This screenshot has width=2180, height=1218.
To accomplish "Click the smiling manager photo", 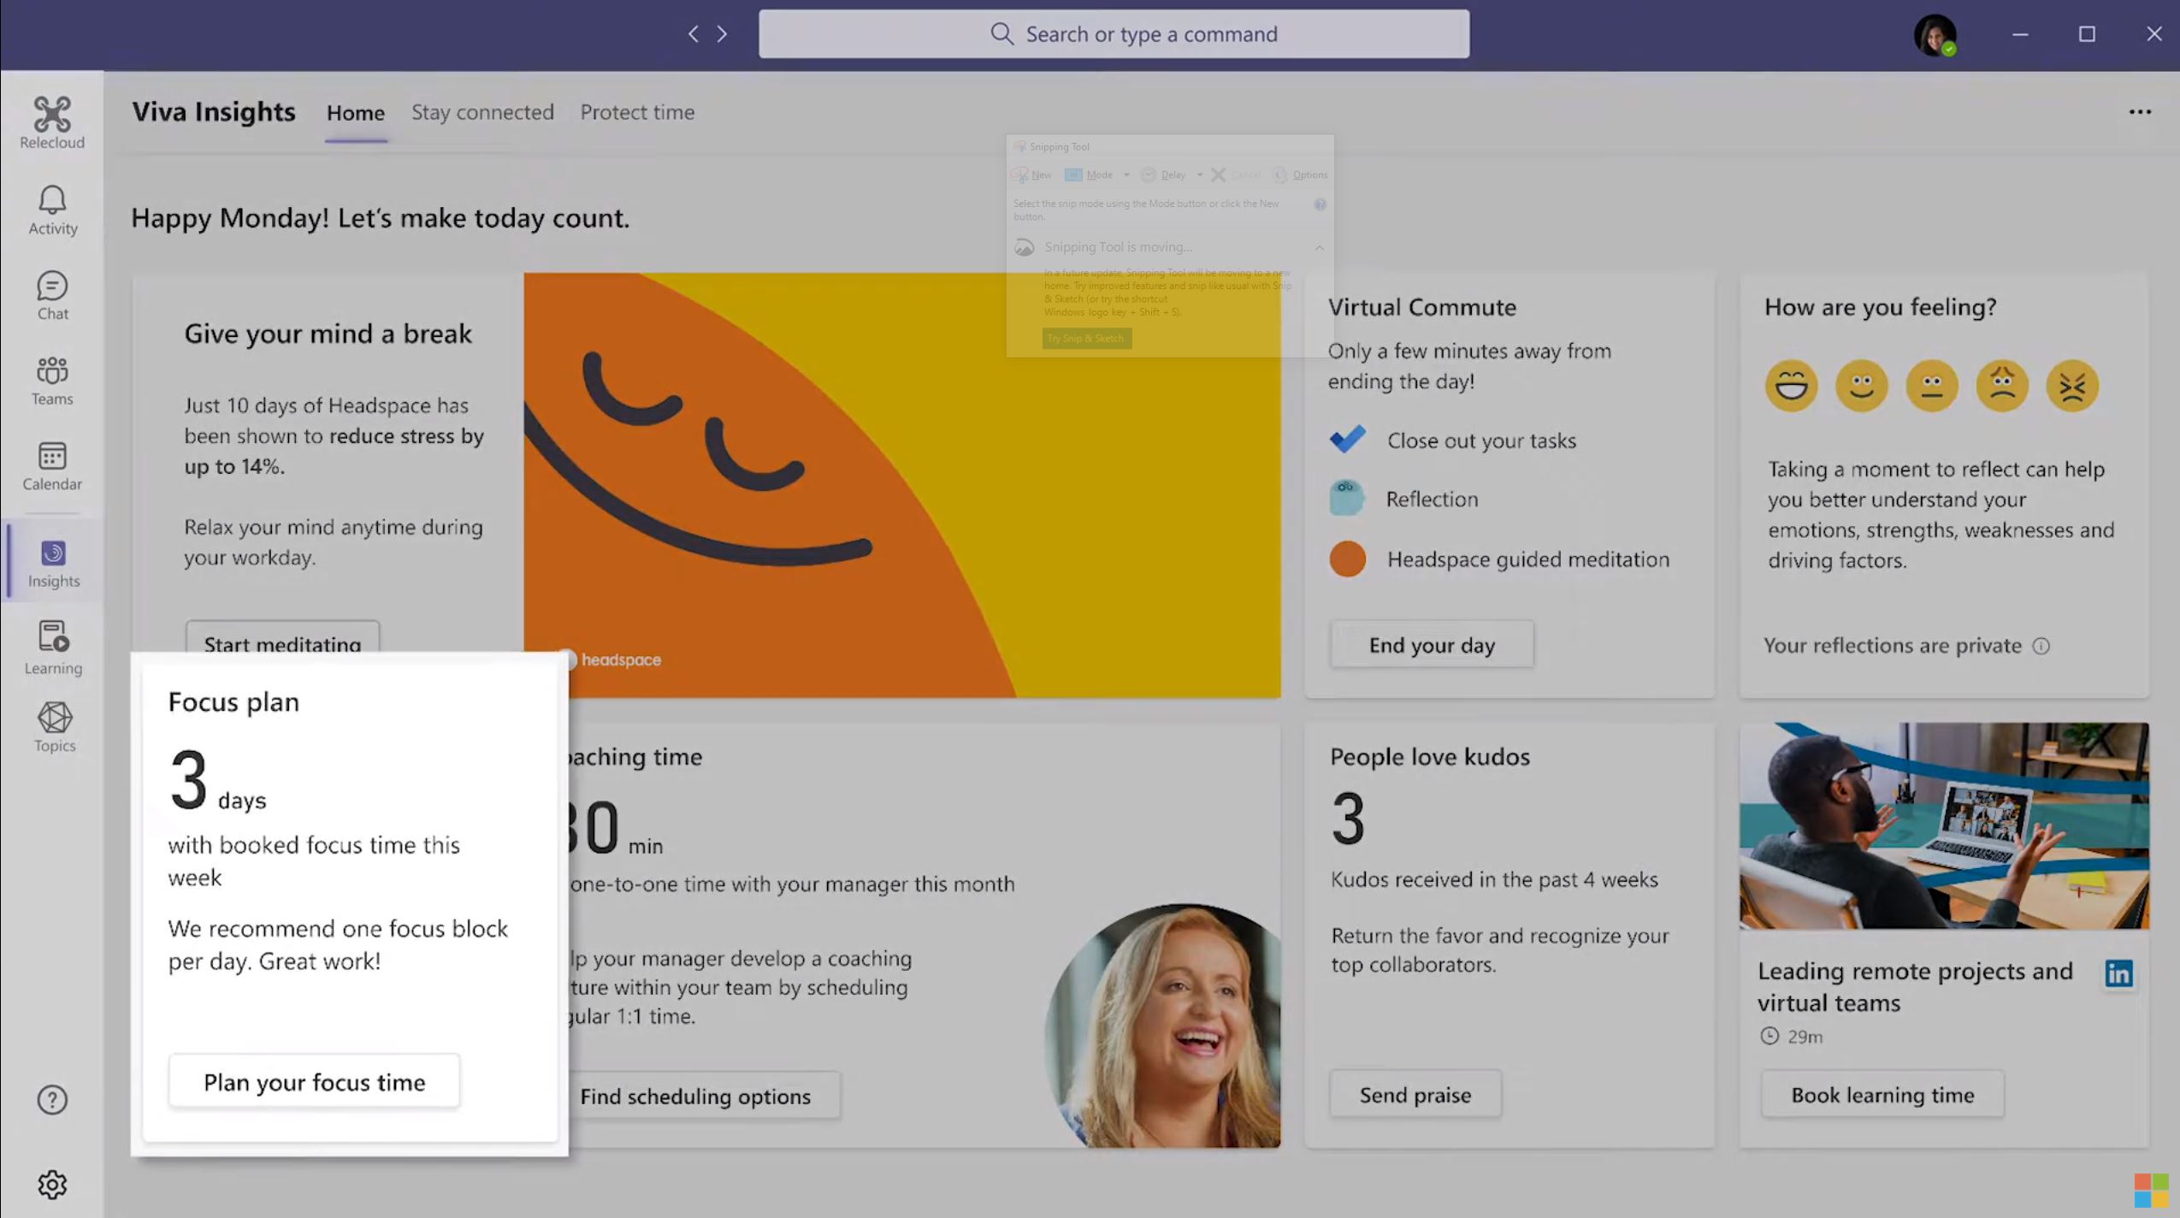I will tap(1163, 1026).
